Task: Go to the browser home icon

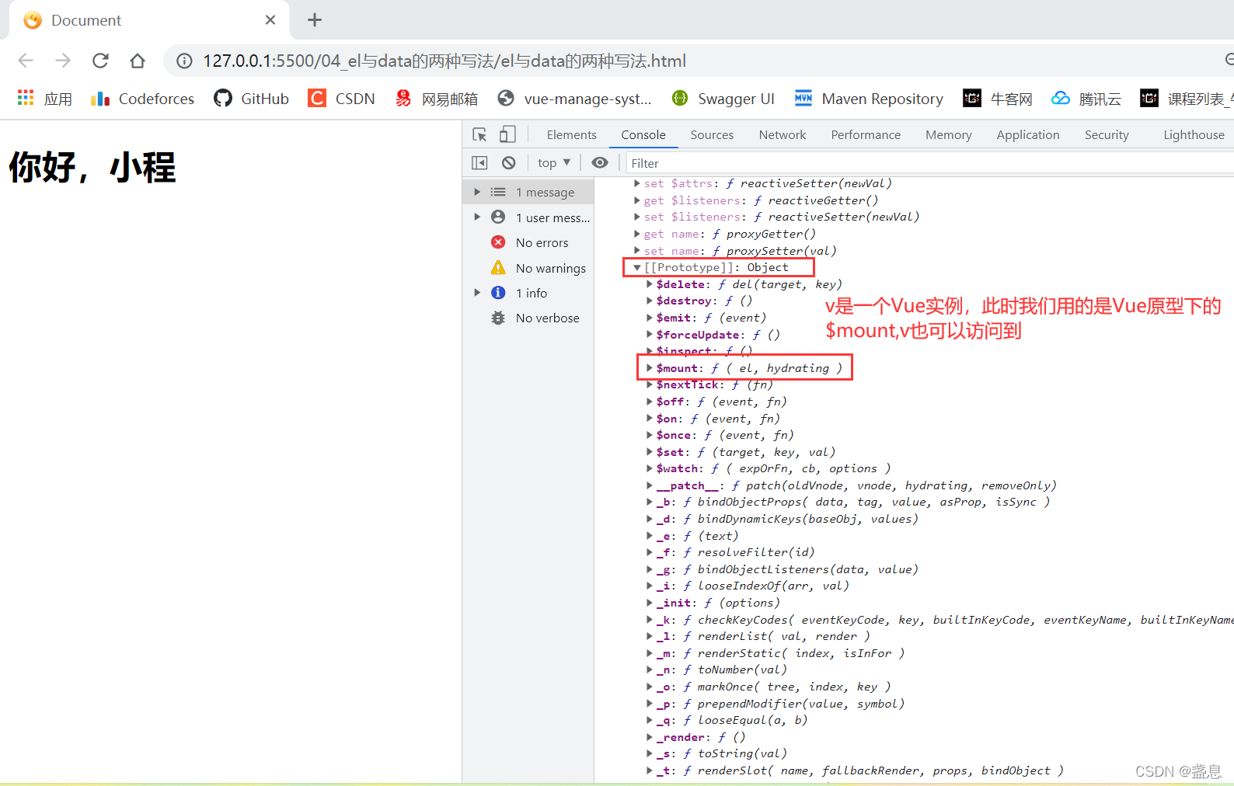Action: 138,61
